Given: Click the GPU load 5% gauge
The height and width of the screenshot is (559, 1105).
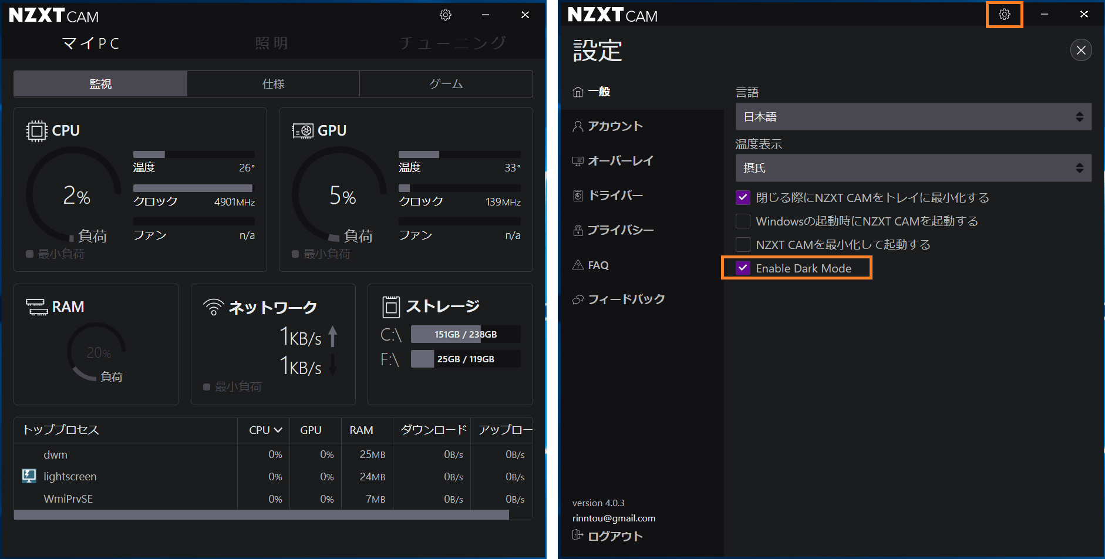Looking at the screenshot, I should point(339,194).
